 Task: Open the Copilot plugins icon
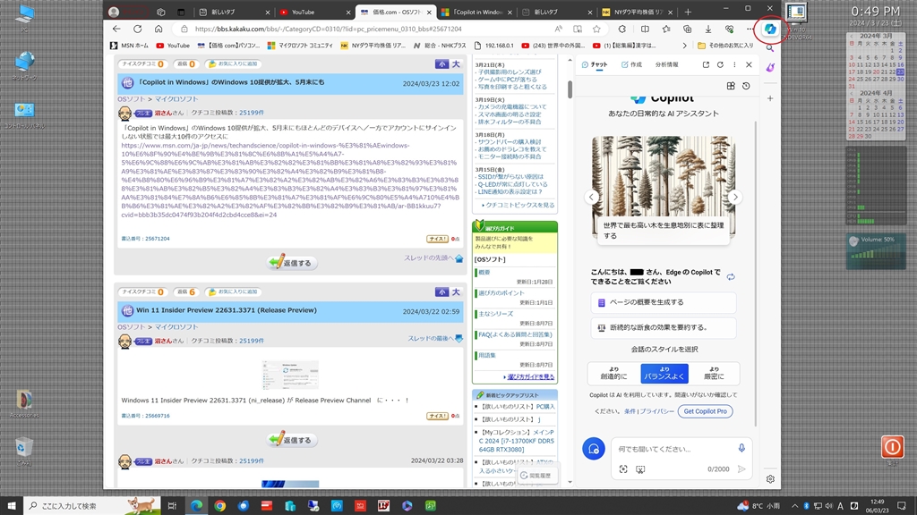tap(731, 86)
